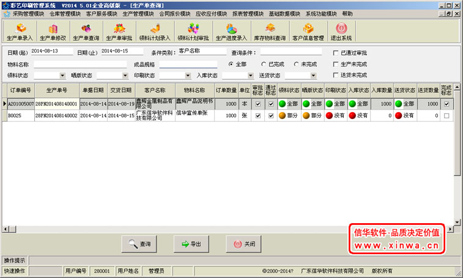Expand the 领料状态 filter dropdown

pyautogui.click(x=62, y=76)
